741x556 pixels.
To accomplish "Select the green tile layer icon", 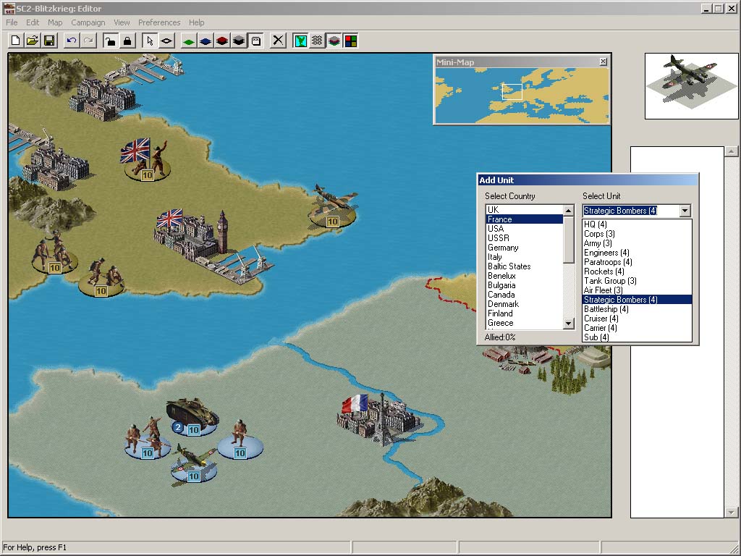I will click(189, 41).
